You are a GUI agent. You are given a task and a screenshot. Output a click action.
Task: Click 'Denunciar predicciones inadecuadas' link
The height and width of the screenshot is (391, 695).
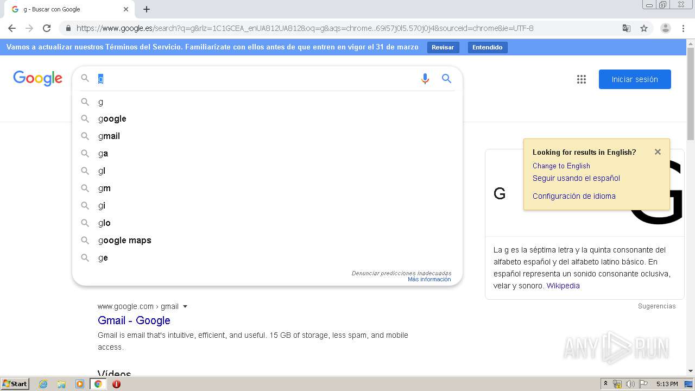click(401, 273)
